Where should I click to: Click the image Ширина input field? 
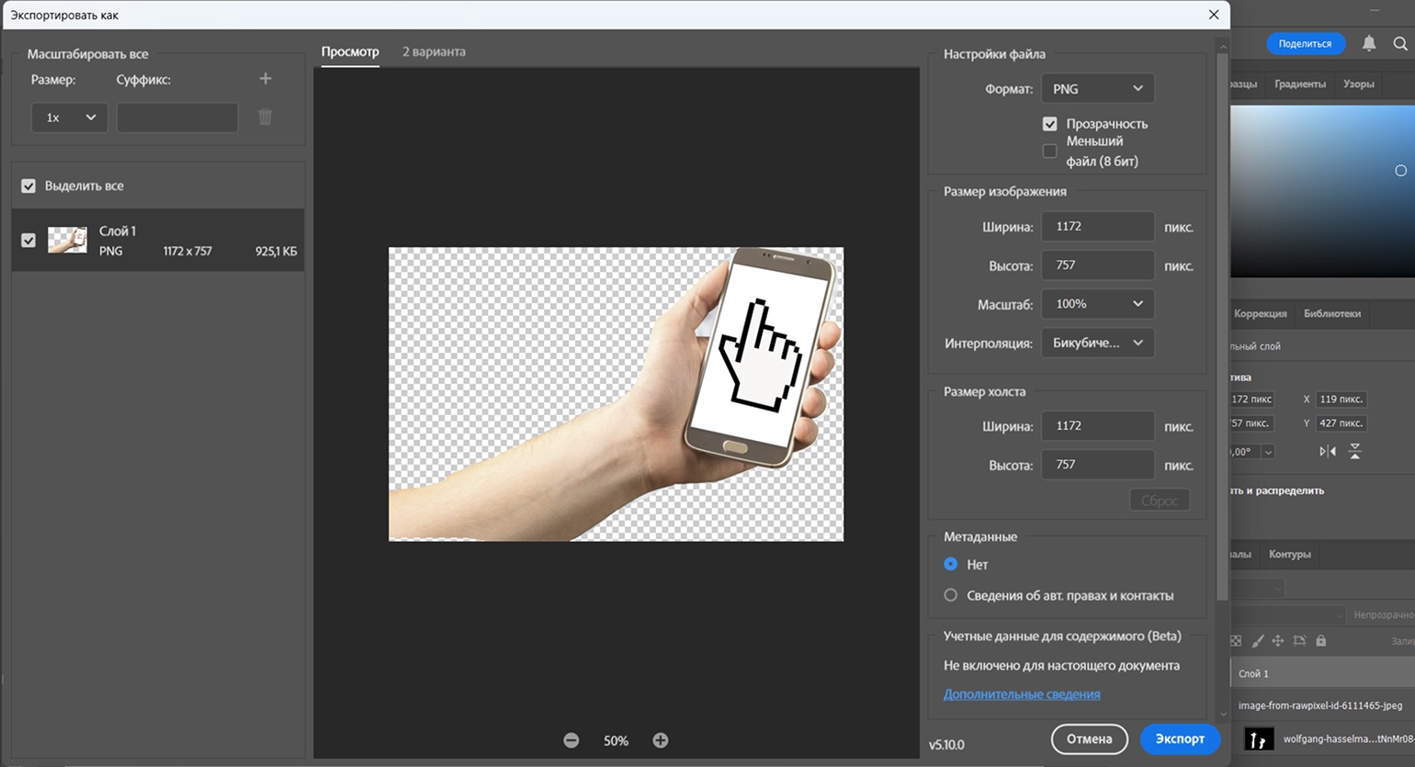1097,227
